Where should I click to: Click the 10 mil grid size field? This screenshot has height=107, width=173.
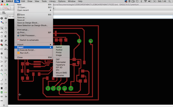(11, 17)
